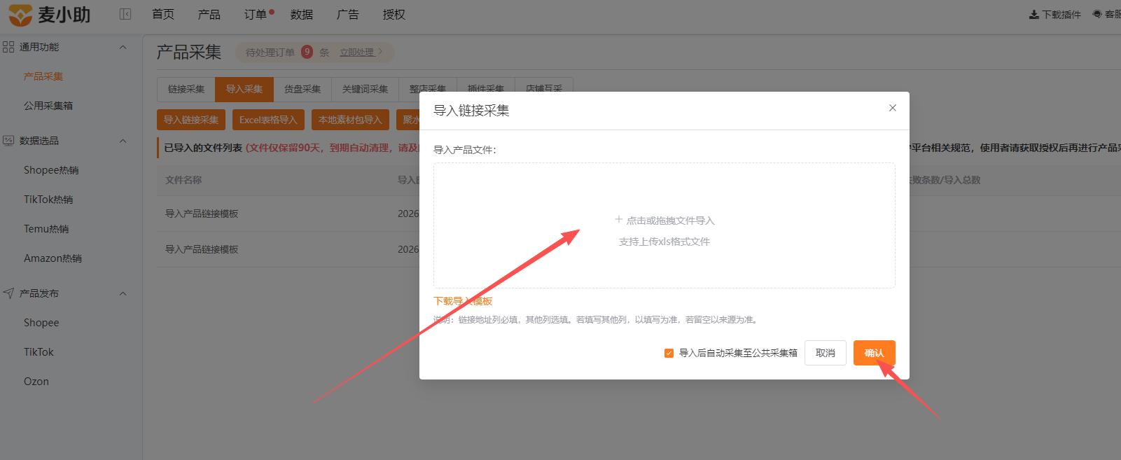Viewport: 1121px width, 460px height.
Task: Open Amazon热销 in the sidebar
Action: click(x=53, y=258)
